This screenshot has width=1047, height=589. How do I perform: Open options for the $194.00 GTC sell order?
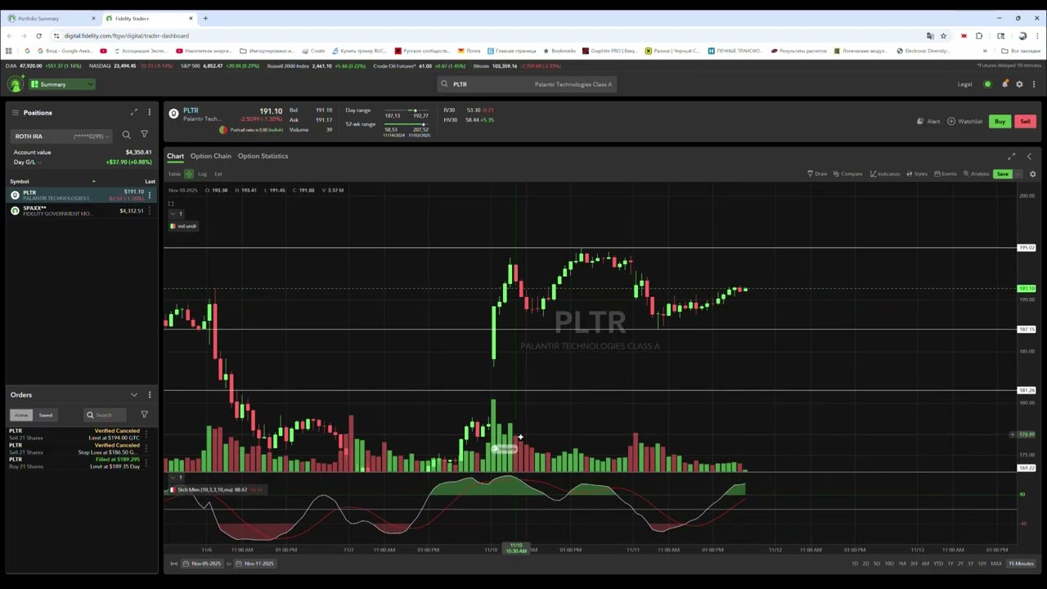click(x=146, y=434)
